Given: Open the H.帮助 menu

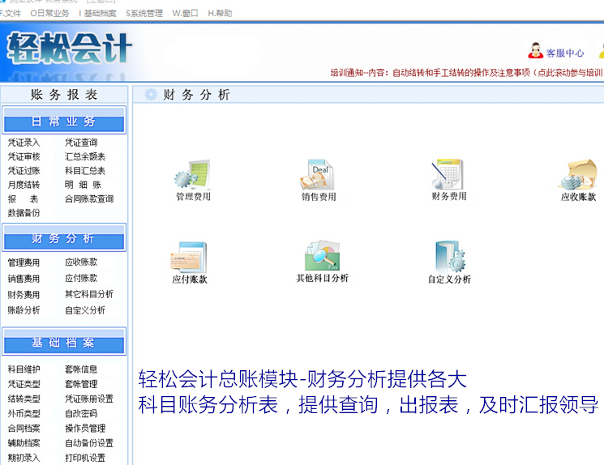Looking at the screenshot, I should [220, 14].
